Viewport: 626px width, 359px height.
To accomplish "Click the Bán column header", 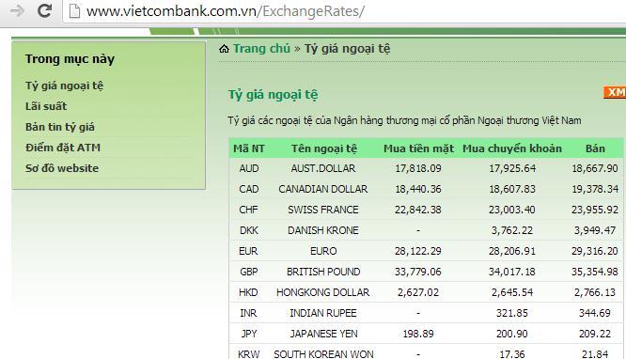I will tap(595, 148).
